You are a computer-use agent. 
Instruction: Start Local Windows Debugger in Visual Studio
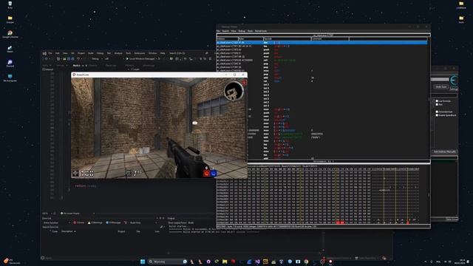click(x=141, y=59)
